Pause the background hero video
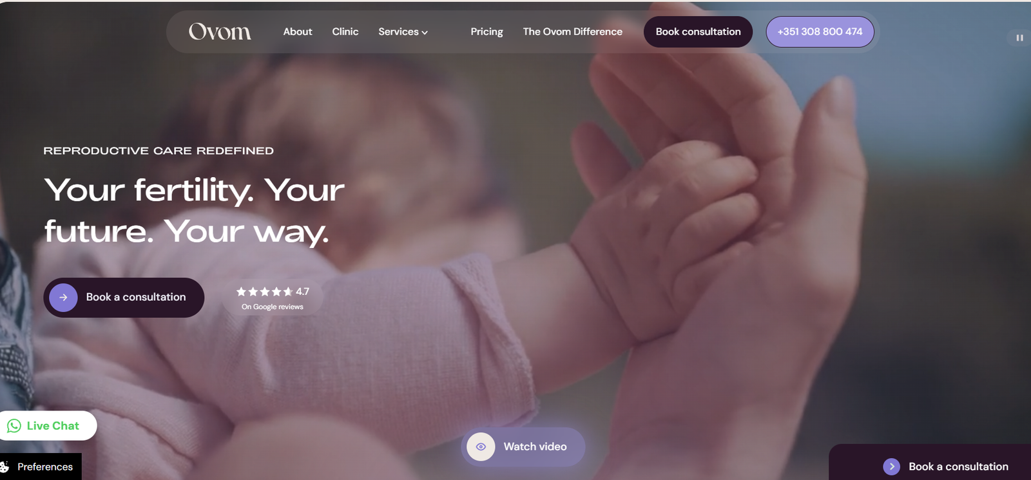The width and height of the screenshot is (1031, 480). coord(1019,38)
